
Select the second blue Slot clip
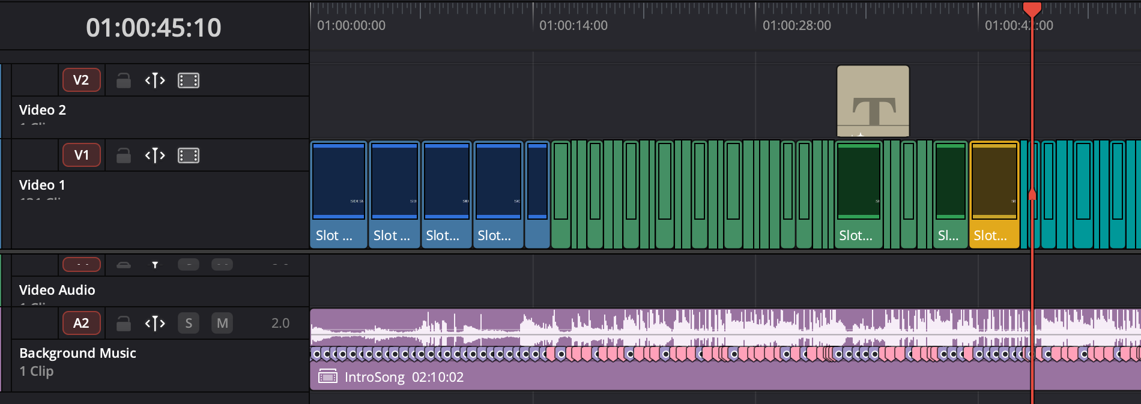(395, 194)
